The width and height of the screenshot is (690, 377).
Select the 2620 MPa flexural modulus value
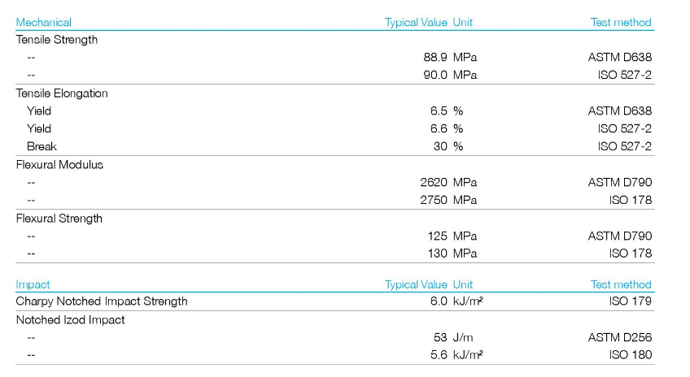click(448, 183)
